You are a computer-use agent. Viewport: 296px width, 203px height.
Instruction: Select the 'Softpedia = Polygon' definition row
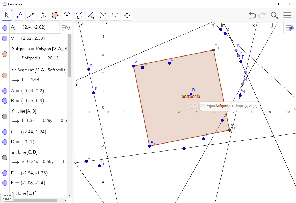(x=38, y=54)
